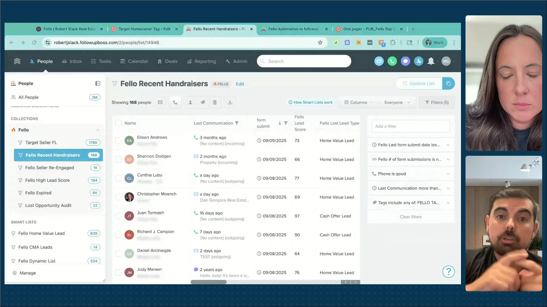Check the box for Richard J. Campion
This screenshot has height=307, width=547.
point(118,235)
